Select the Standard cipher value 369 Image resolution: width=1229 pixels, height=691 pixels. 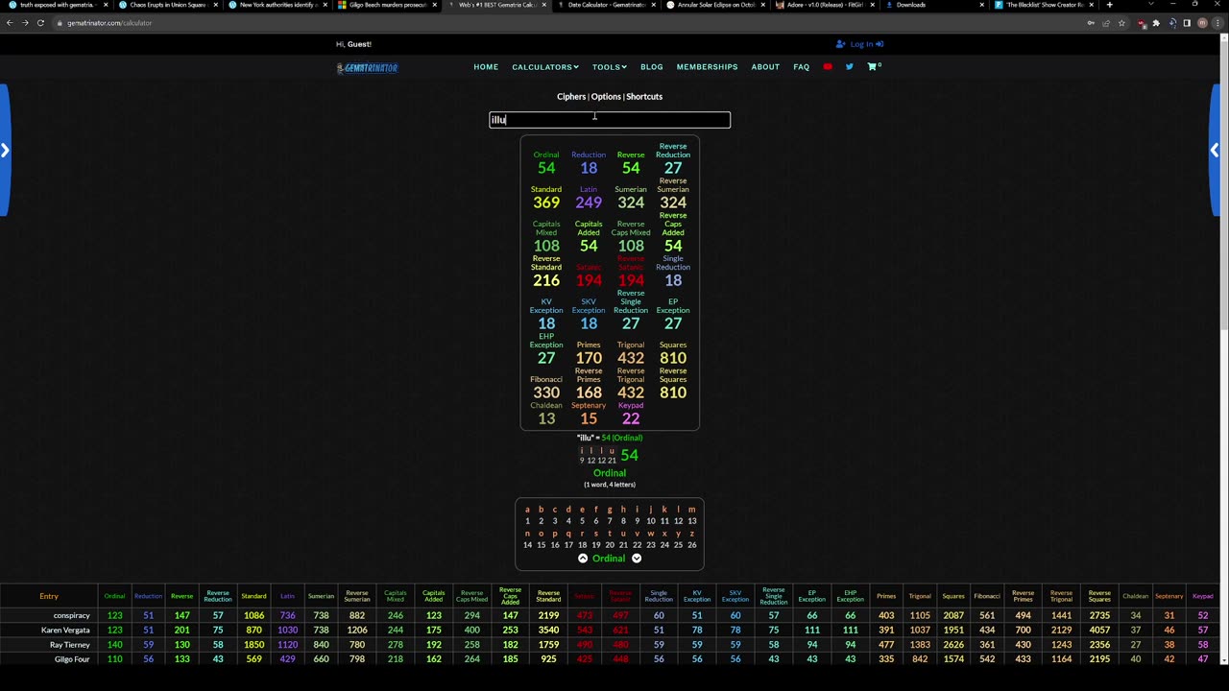tap(546, 203)
